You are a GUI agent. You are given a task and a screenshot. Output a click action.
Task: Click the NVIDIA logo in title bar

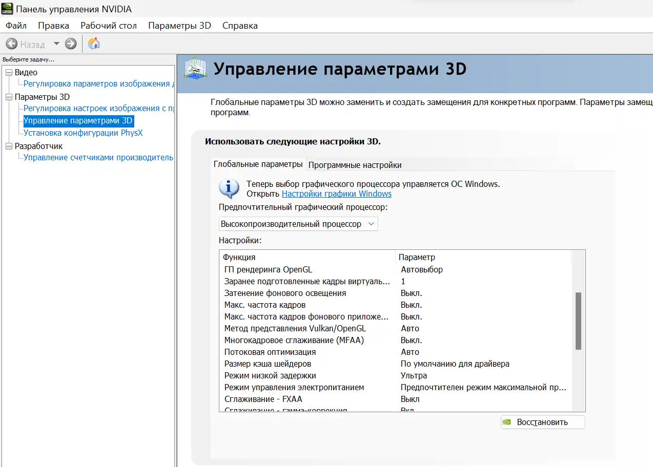[7, 9]
